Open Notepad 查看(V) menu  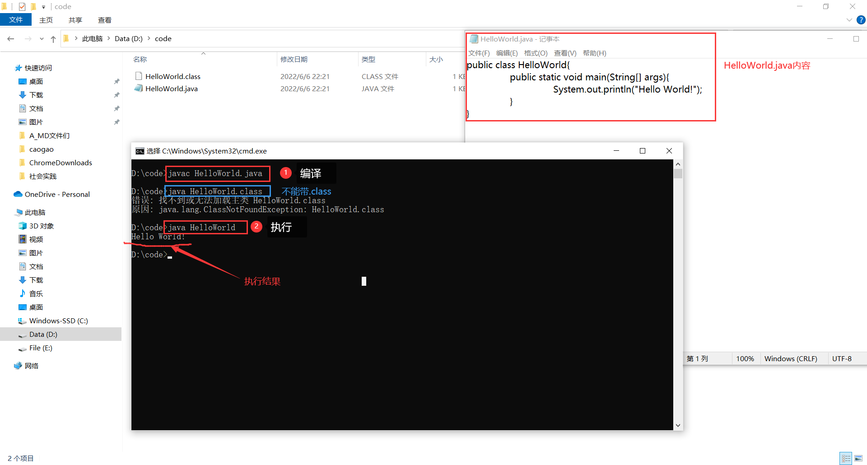click(565, 53)
